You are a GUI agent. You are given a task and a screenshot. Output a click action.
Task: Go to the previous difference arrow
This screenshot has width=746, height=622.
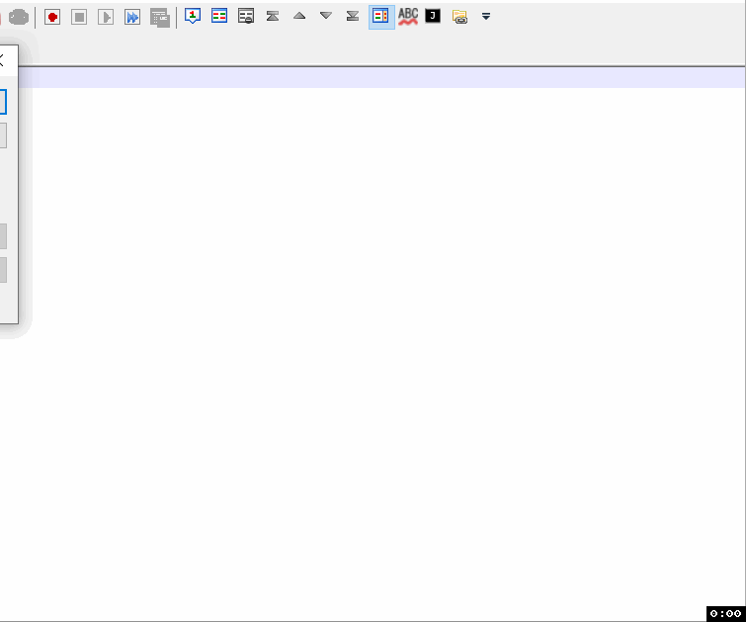coord(299,16)
